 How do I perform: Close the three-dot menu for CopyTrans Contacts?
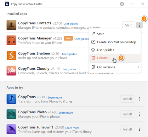click(x=139, y=25)
